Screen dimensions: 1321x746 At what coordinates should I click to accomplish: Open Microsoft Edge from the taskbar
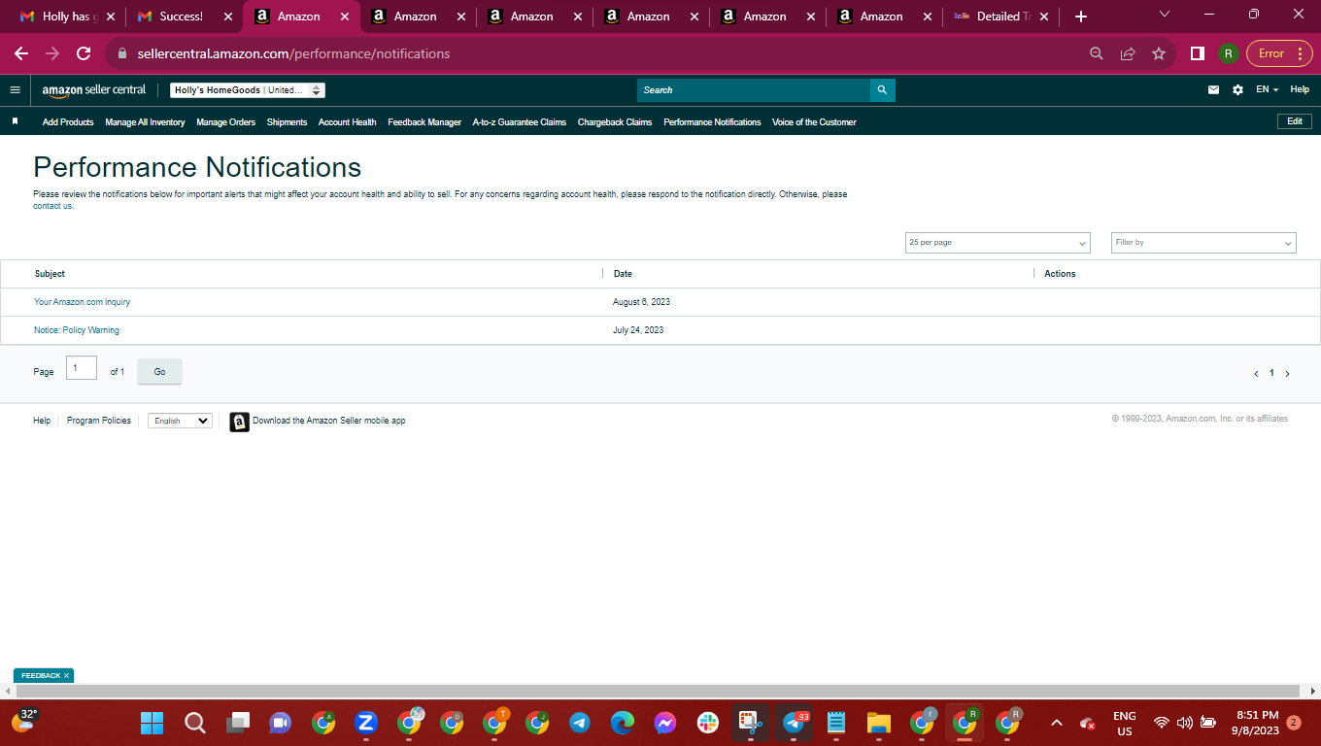pos(623,723)
